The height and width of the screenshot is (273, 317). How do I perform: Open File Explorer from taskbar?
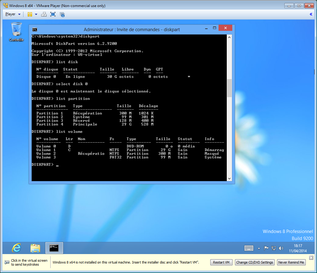35,248
